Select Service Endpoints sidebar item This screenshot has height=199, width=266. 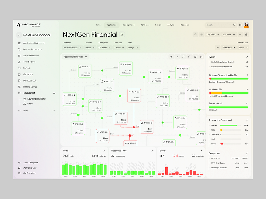point(31,56)
